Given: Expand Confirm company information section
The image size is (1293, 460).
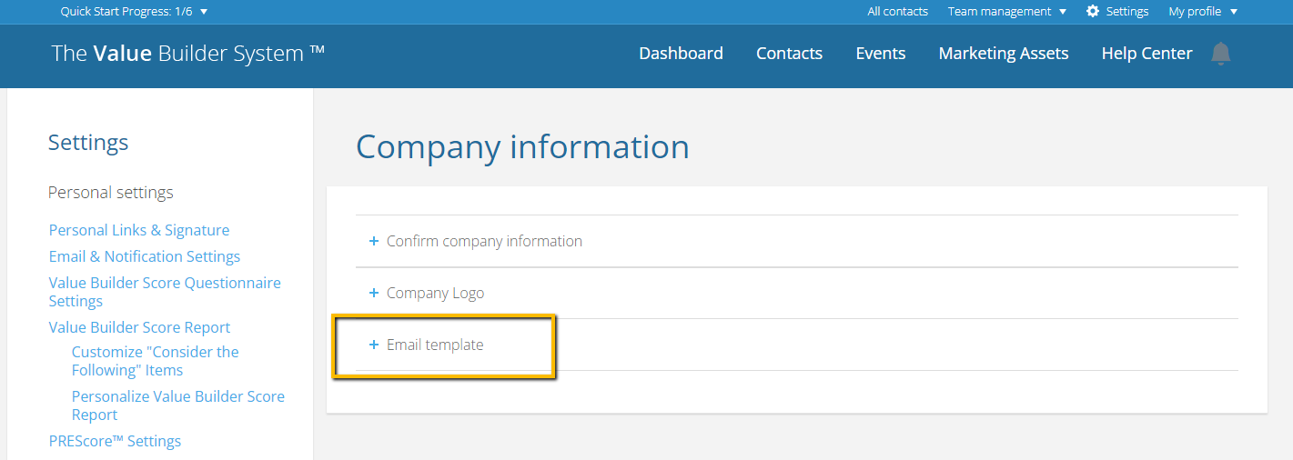Looking at the screenshot, I should [x=797, y=241].
